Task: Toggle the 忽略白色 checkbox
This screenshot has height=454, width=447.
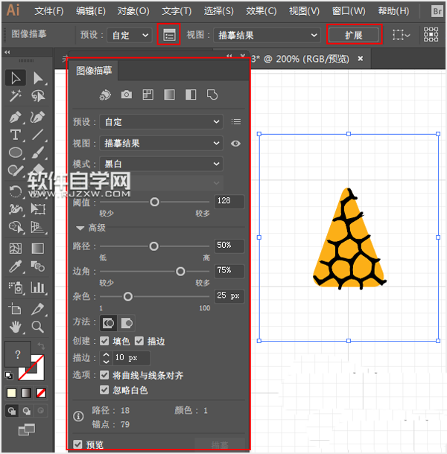Action: pos(104,390)
